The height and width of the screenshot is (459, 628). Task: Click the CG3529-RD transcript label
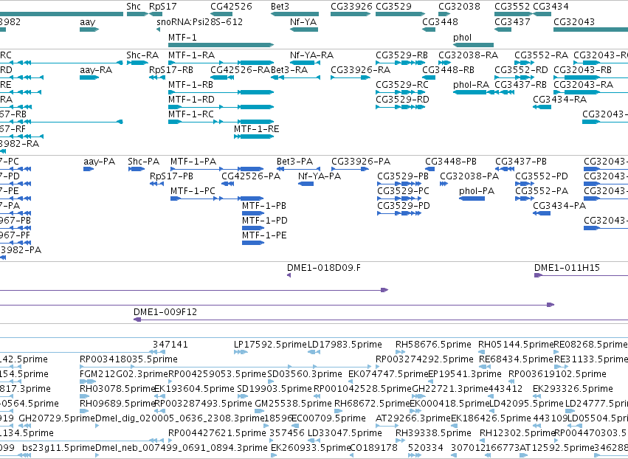tap(402, 100)
